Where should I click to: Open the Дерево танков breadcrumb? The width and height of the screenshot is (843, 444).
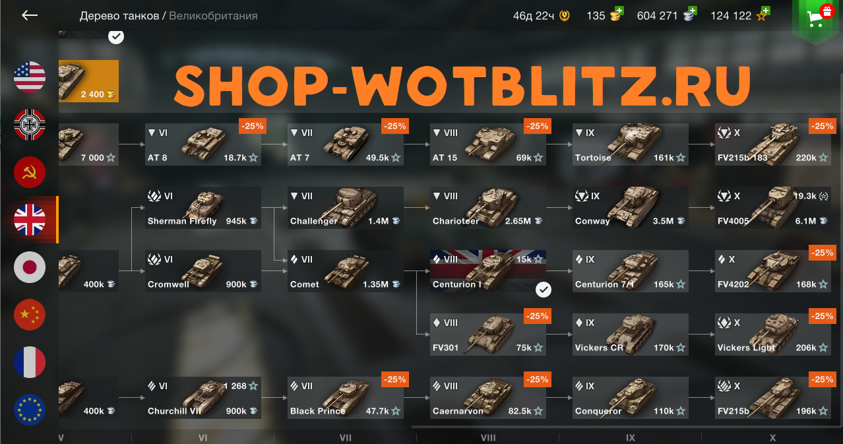(119, 15)
